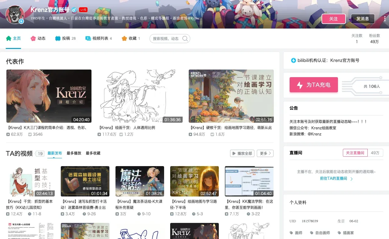Click the 播放全部 button
389x239 pixels.
click(x=242, y=153)
